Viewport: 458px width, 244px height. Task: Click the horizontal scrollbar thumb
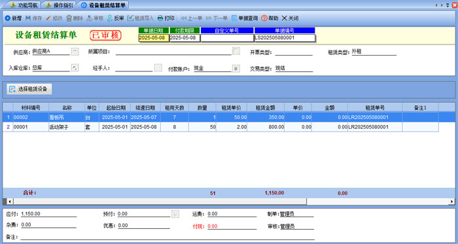pos(160,201)
